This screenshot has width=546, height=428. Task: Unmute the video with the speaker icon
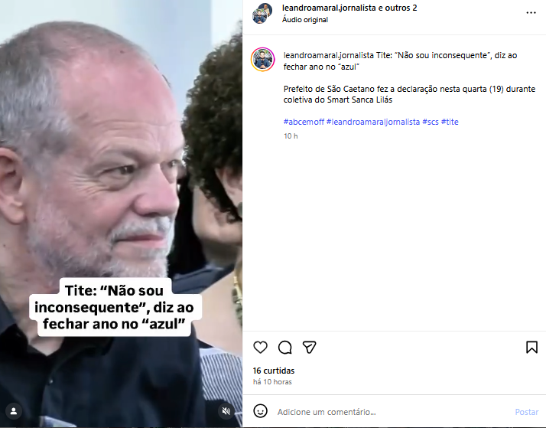point(226,411)
